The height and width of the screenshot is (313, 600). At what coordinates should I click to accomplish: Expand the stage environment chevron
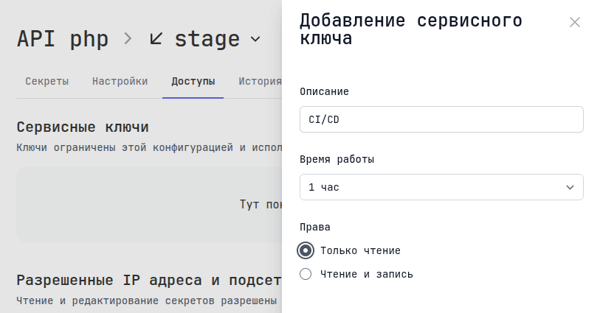(x=255, y=39)
